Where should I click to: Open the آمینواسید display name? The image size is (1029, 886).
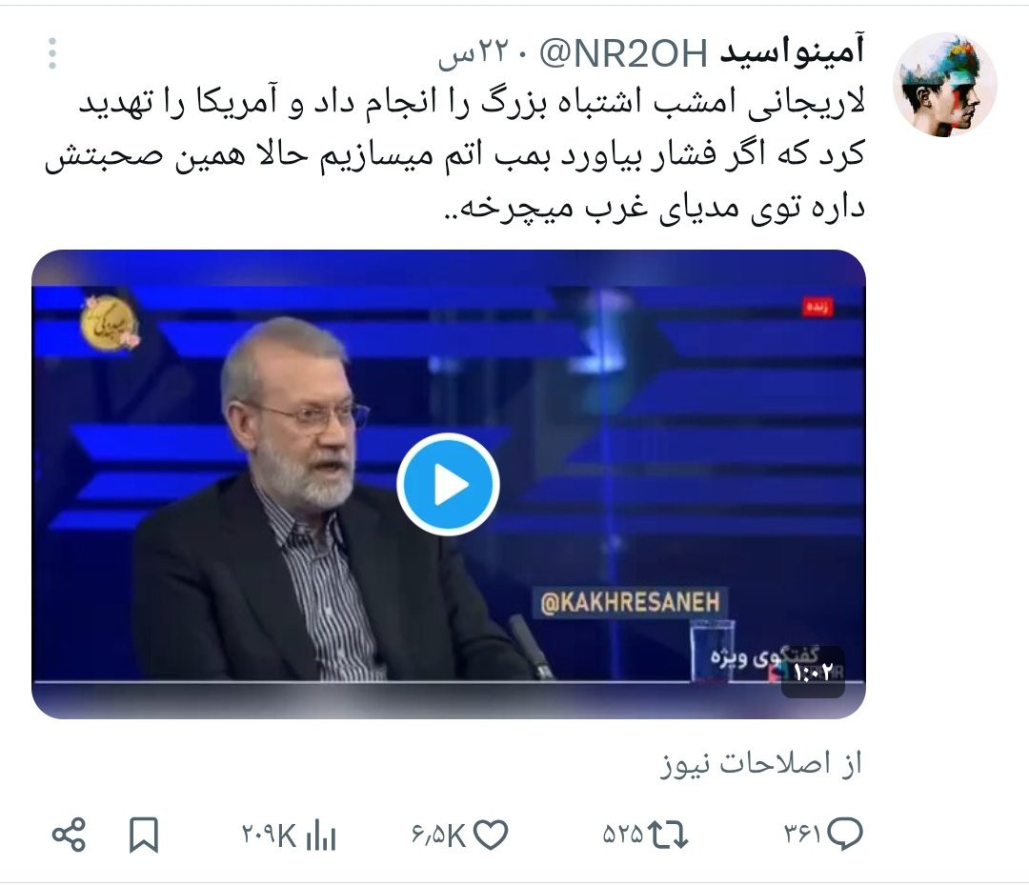click(x=792, y=52)
